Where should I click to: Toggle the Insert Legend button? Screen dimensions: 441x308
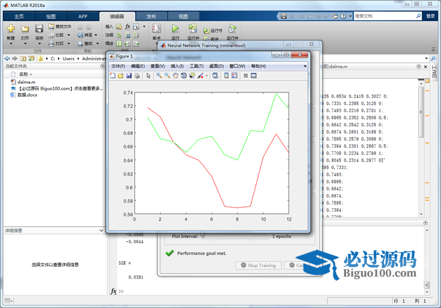coord(234,76)
